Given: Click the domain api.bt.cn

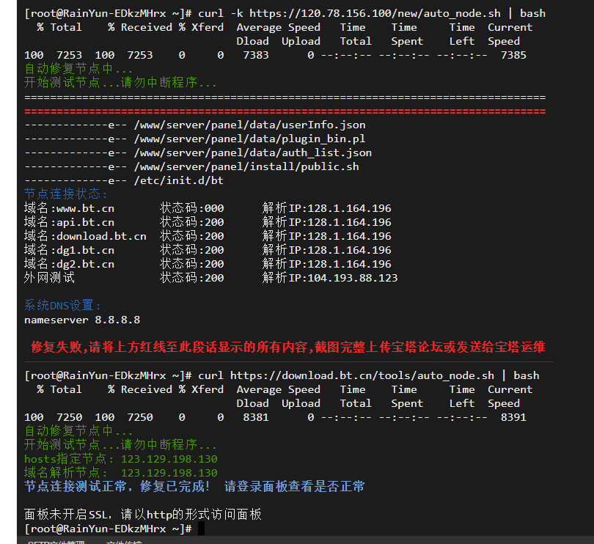Looking at the screenshot, I should (85, 222).
